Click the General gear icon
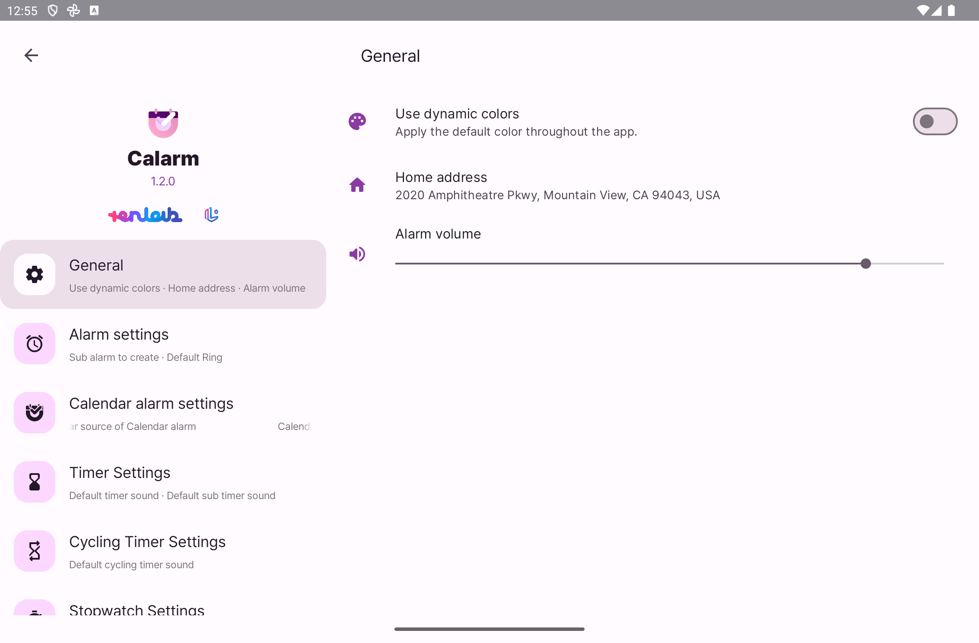Screen dimensions: 979x643 pos(35,274)
